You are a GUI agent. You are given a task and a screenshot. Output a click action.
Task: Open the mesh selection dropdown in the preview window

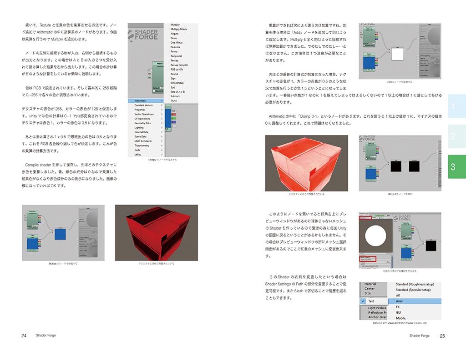coord(365,217)
